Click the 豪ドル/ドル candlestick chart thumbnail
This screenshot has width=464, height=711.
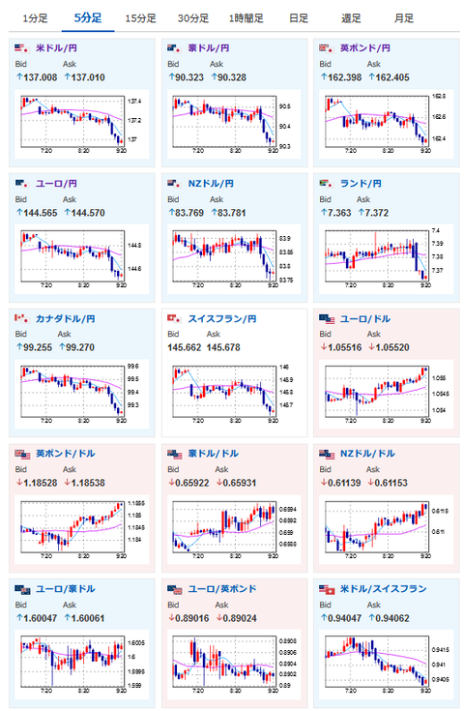click(x=234, y=530)
